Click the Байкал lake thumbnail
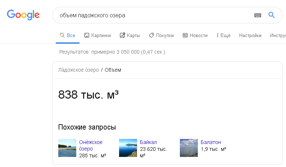This screenshot has width=286, height=167. pyautogui.click(x=128, y=148)
